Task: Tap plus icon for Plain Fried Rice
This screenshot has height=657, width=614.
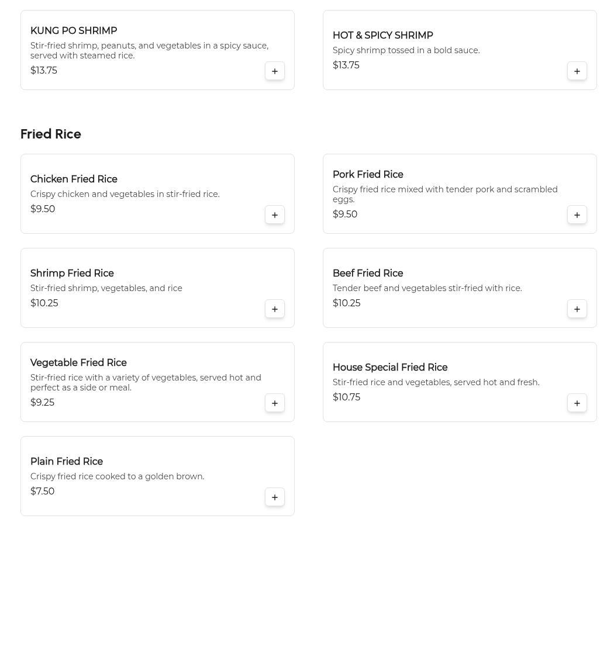Action: coord(275,497)
